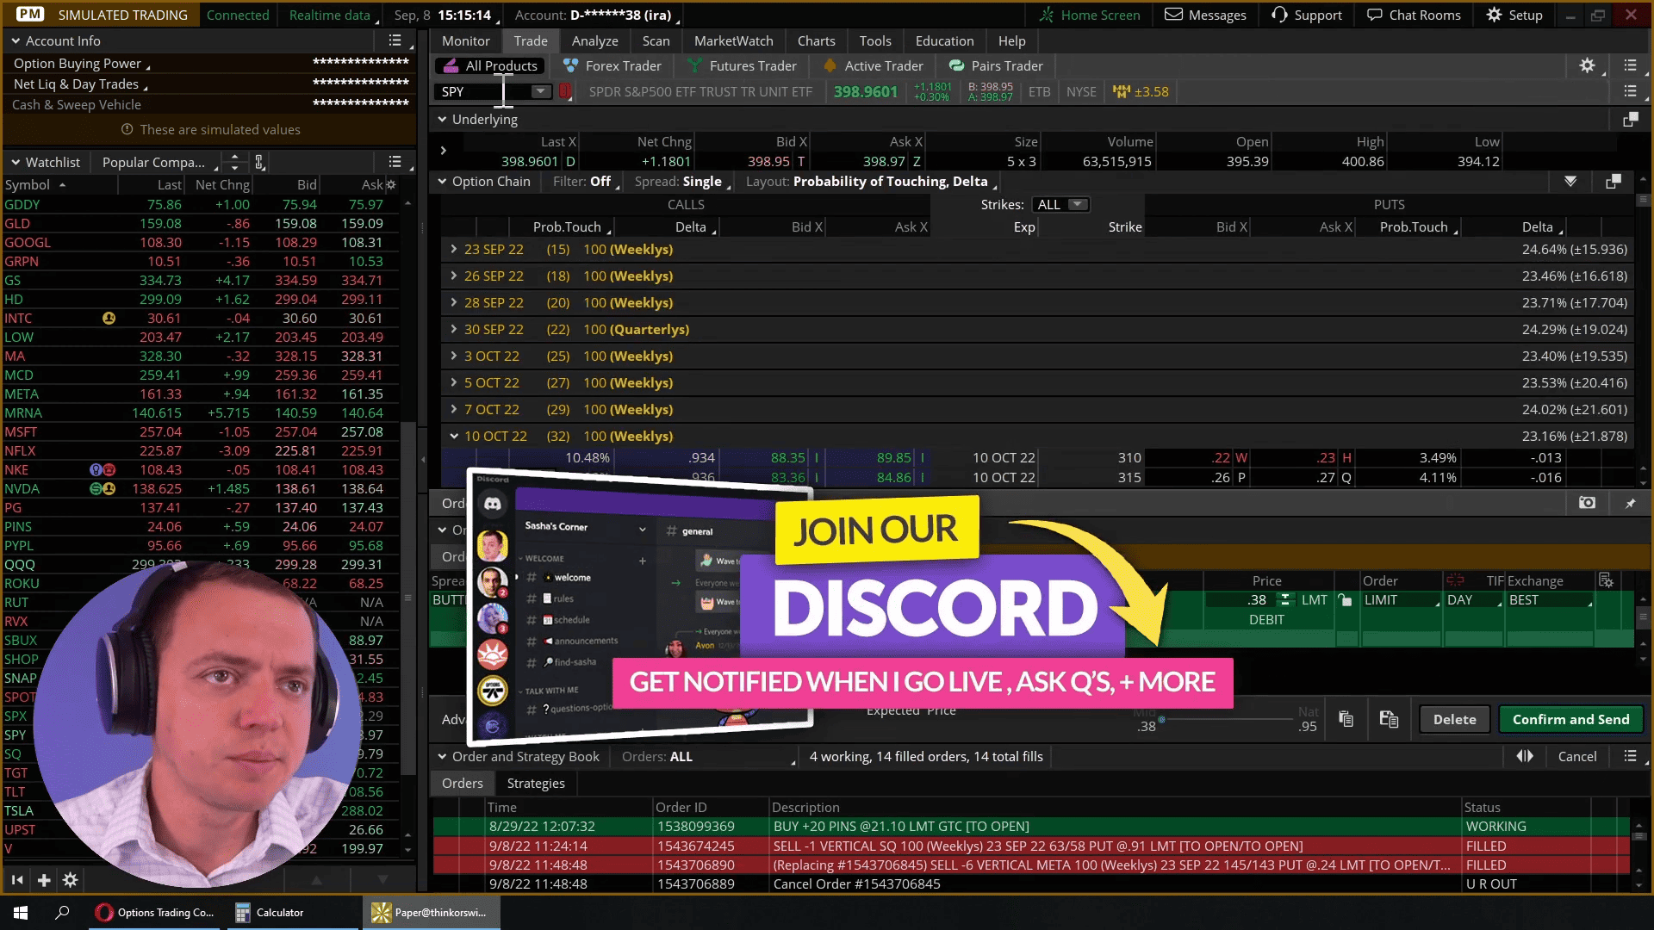The image size is (1654, 930).
Task: Open the list menu icon in the All Products row
Action: pyautogui.click(x=1630, y=65)
